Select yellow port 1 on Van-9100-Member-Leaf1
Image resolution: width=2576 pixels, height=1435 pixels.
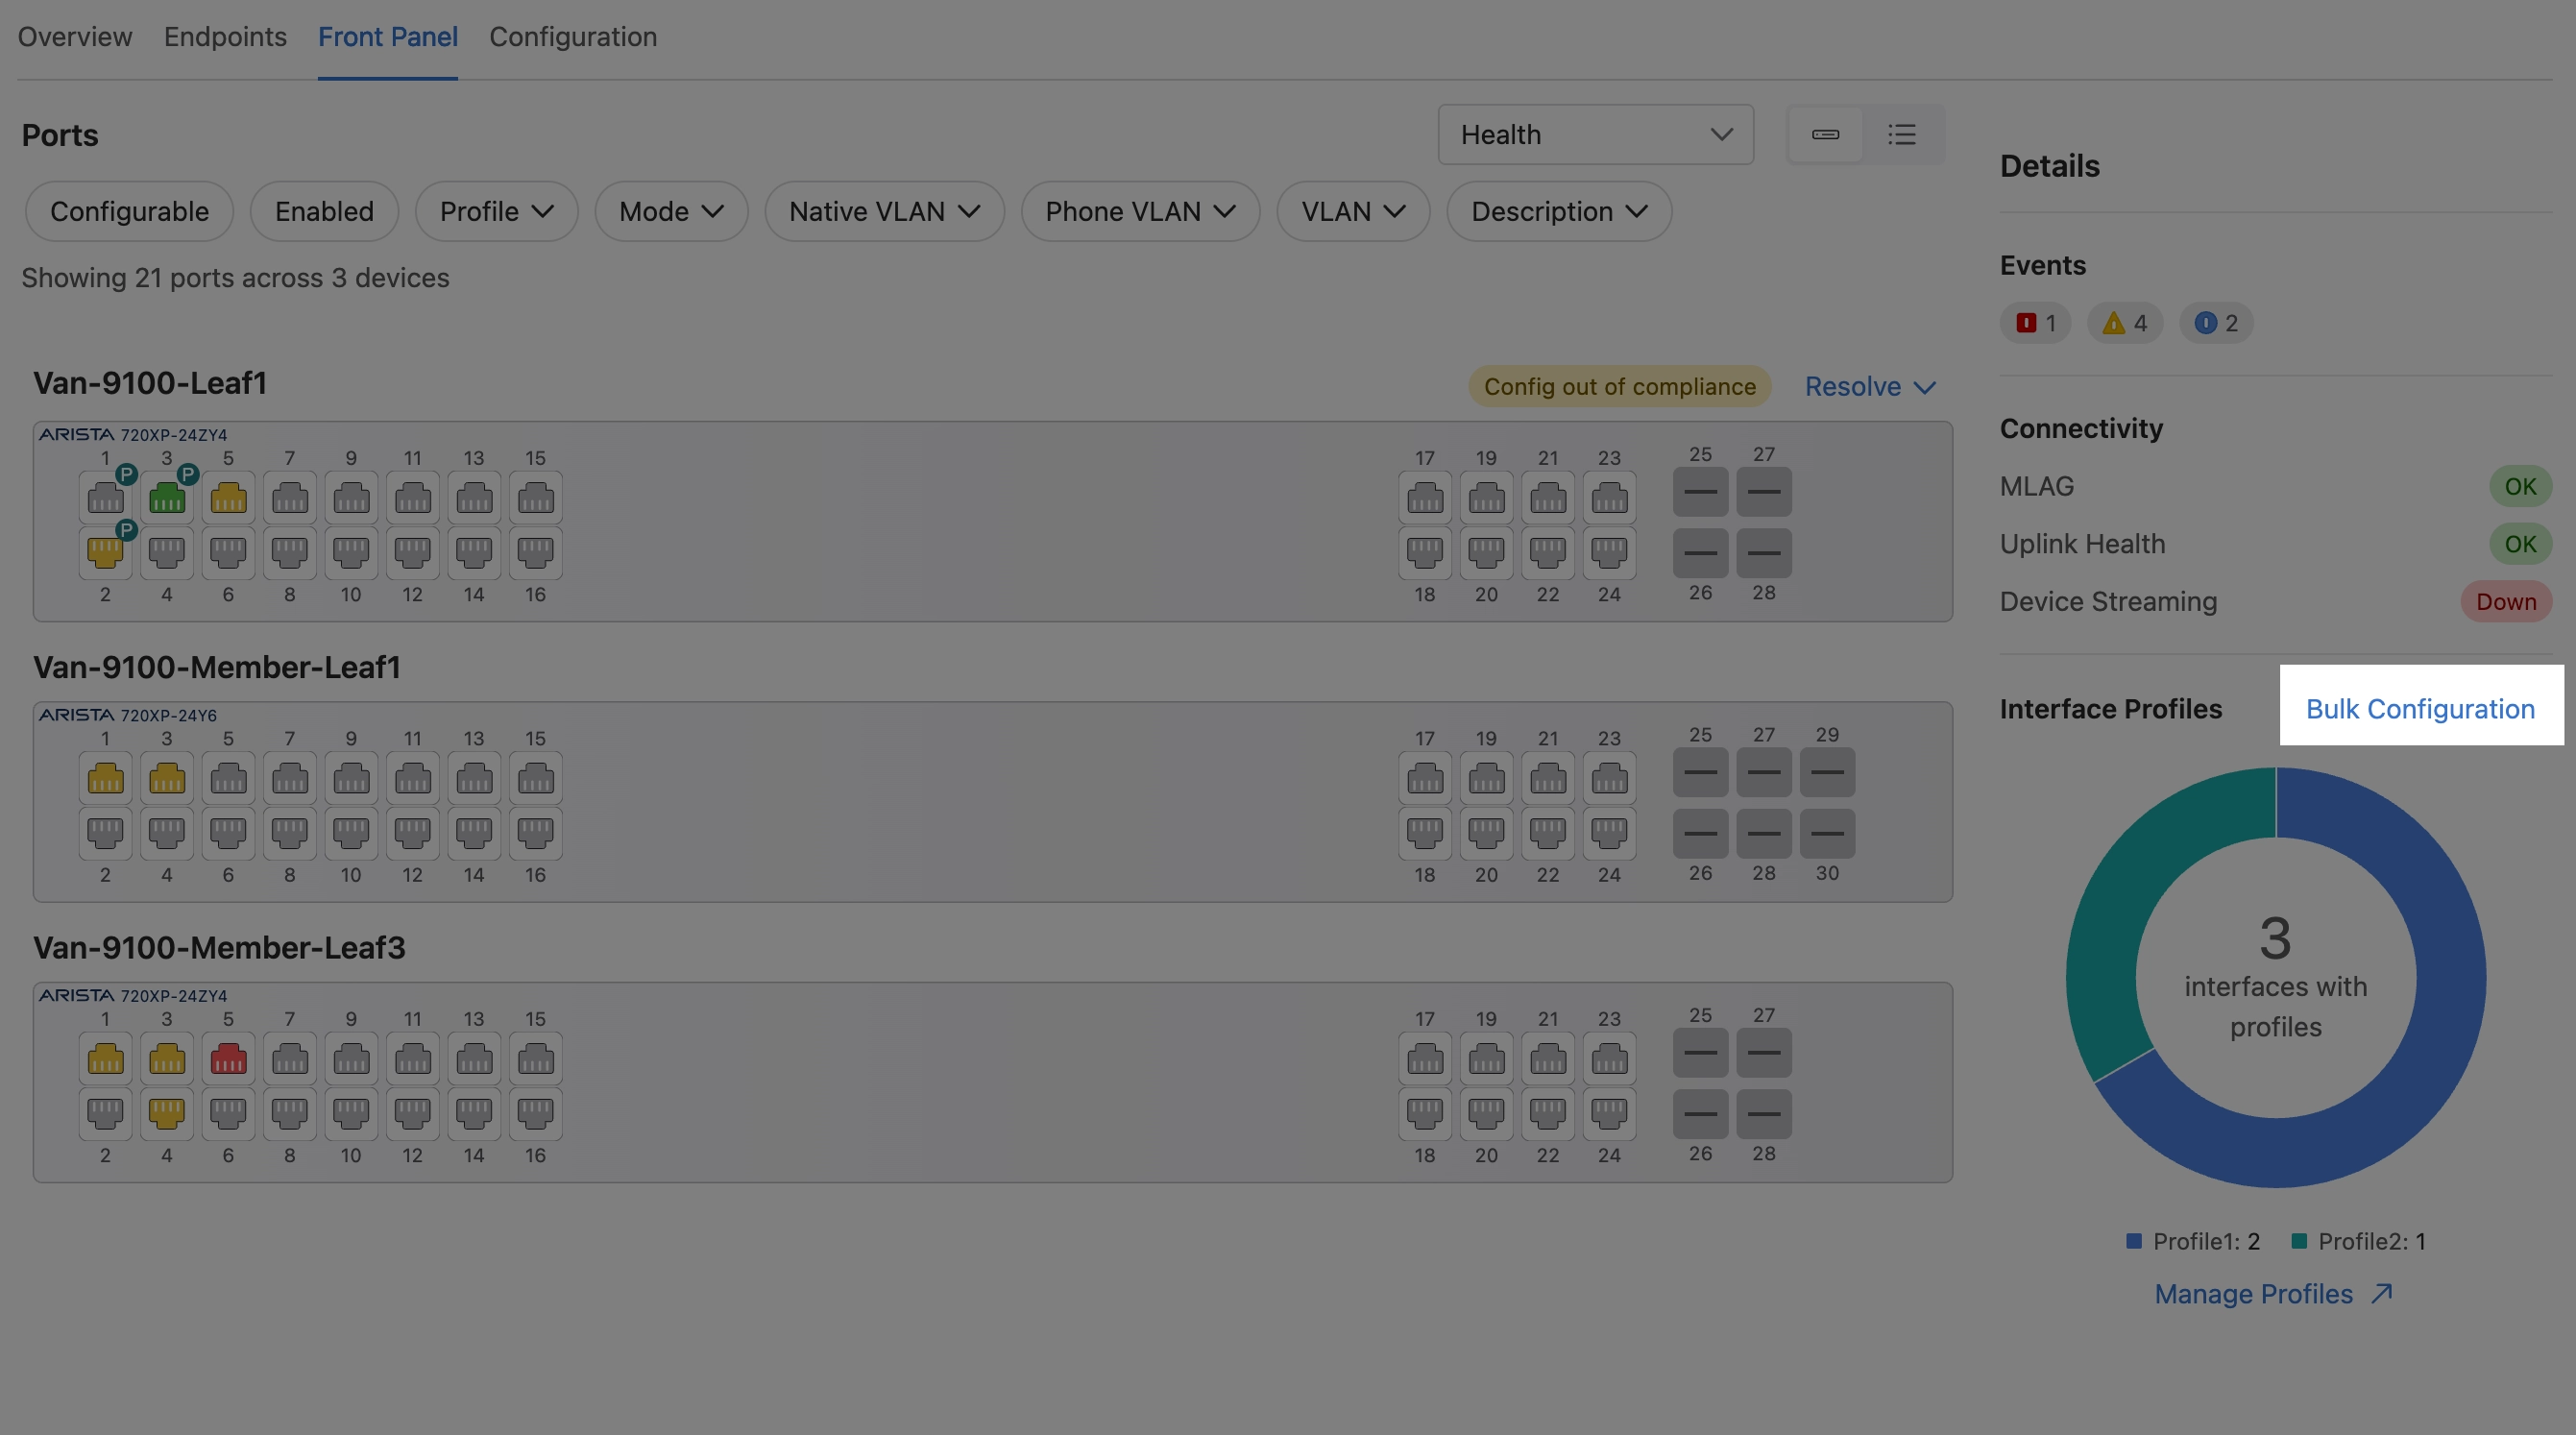pyautogui.click(x=105, y=778)
